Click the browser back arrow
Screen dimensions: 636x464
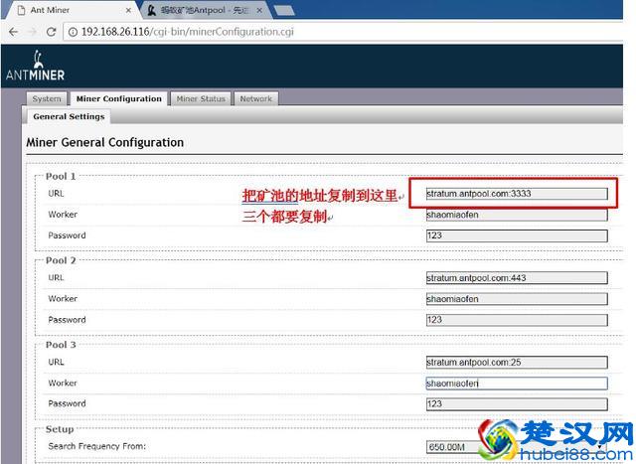pyautogui.click(x=12, y=31)
